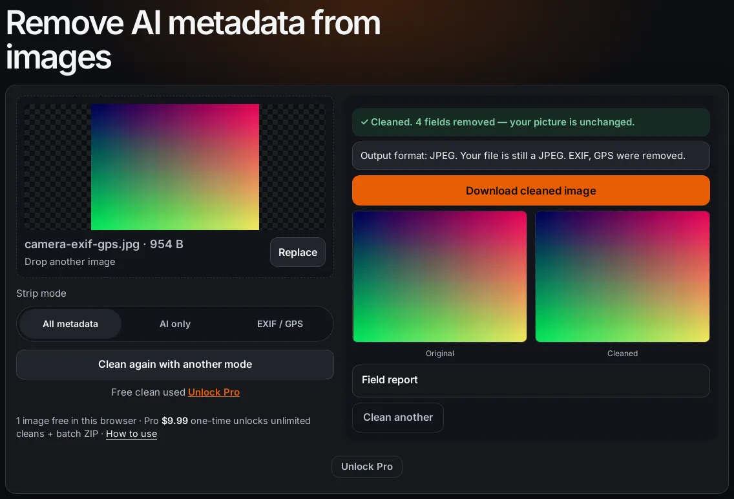This screenshot has width=734, height=499.
Task: Click the Cleaned caption label
Action: [x=623, y=354]
